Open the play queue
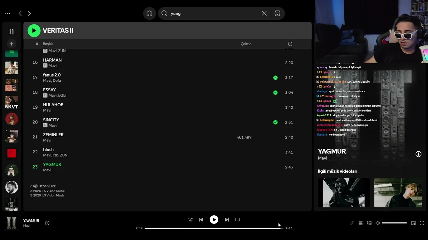Viewport: 428px width, 240px height. pyautogui.click(x=360, y=223)
